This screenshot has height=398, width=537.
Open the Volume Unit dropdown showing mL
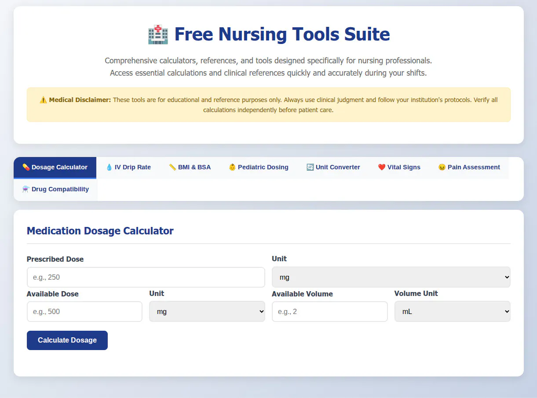point(453,311)
